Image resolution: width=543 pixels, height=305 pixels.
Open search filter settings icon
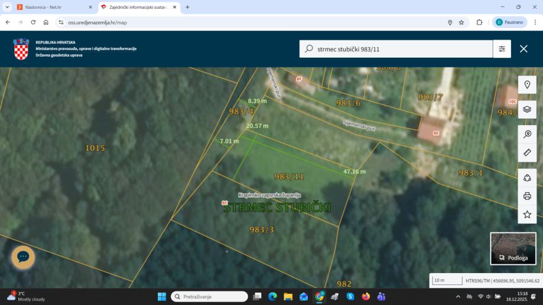click(x=502, y=49)
